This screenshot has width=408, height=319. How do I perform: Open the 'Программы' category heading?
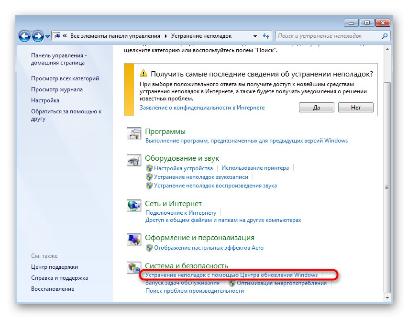point(165,132)
